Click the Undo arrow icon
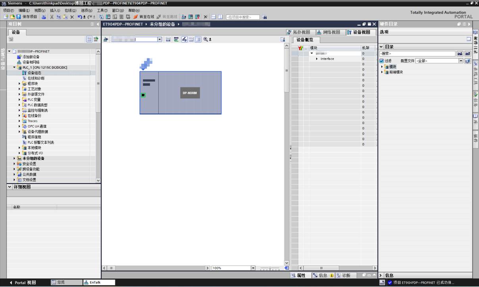479x287 pixels. tap(80, 17)
